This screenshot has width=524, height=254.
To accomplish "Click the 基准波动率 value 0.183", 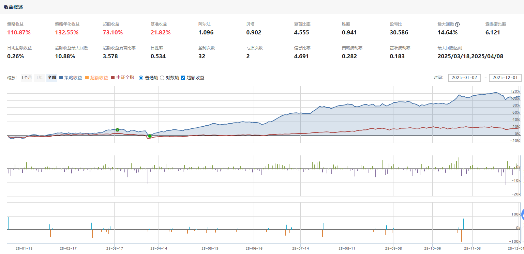I will point(397,57).
